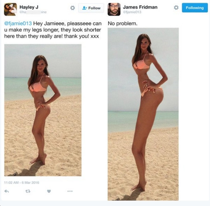
Task: Follow Hayley J with the Follow button
Action: point(91,8)
